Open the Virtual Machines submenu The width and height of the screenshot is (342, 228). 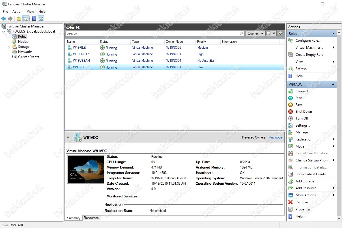point(311,48)
